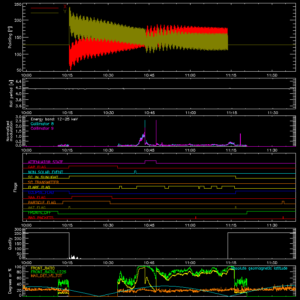Select the orange 'MAX_DET_VS_TOT' legend text
This screenshot has height=300, width=300.
pyautogui.click(x=46, y=276)
